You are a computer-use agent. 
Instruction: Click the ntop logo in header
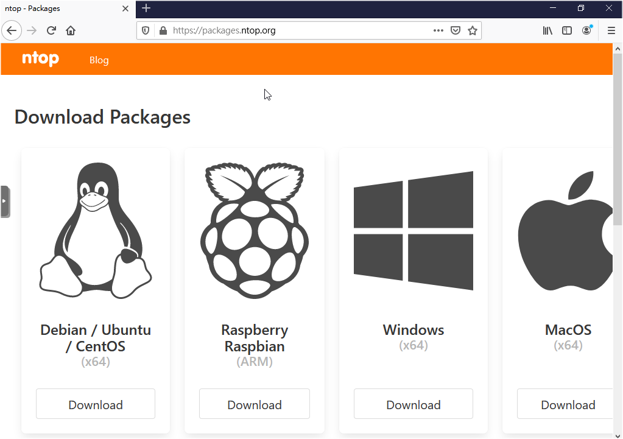coord(41,59)
